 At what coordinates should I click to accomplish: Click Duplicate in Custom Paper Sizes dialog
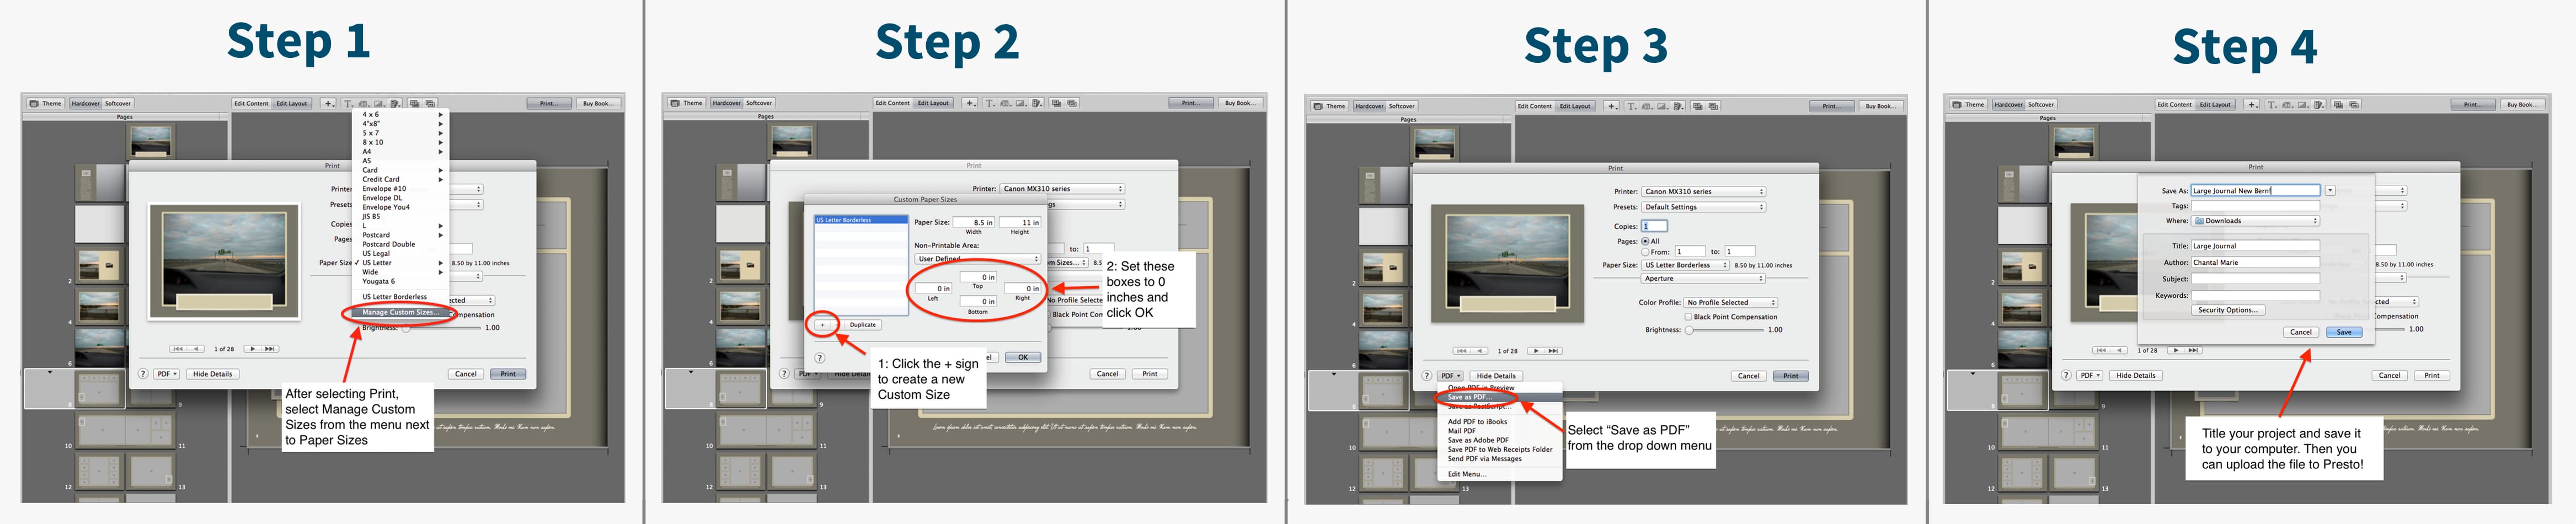point(862,324)
